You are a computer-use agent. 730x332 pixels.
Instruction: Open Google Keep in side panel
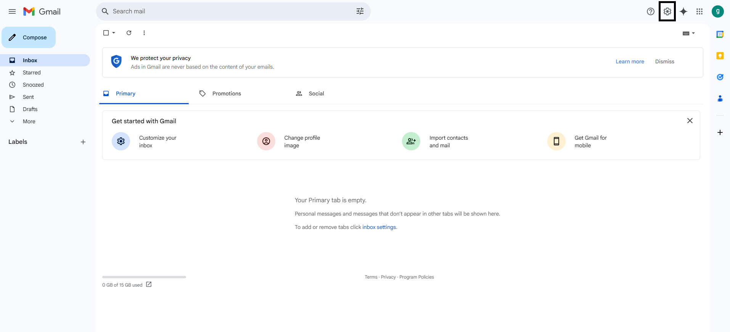[x=720, y=56]
